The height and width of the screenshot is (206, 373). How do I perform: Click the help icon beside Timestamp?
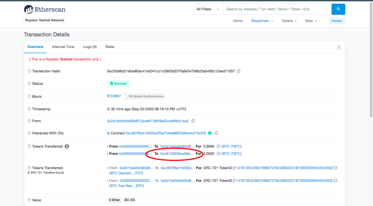point(29,109)
